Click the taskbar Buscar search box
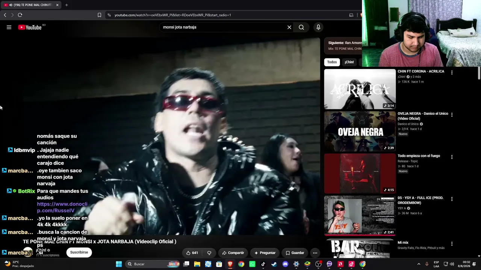The height and width of the screenshot is (270, 481). pos(153,264)
